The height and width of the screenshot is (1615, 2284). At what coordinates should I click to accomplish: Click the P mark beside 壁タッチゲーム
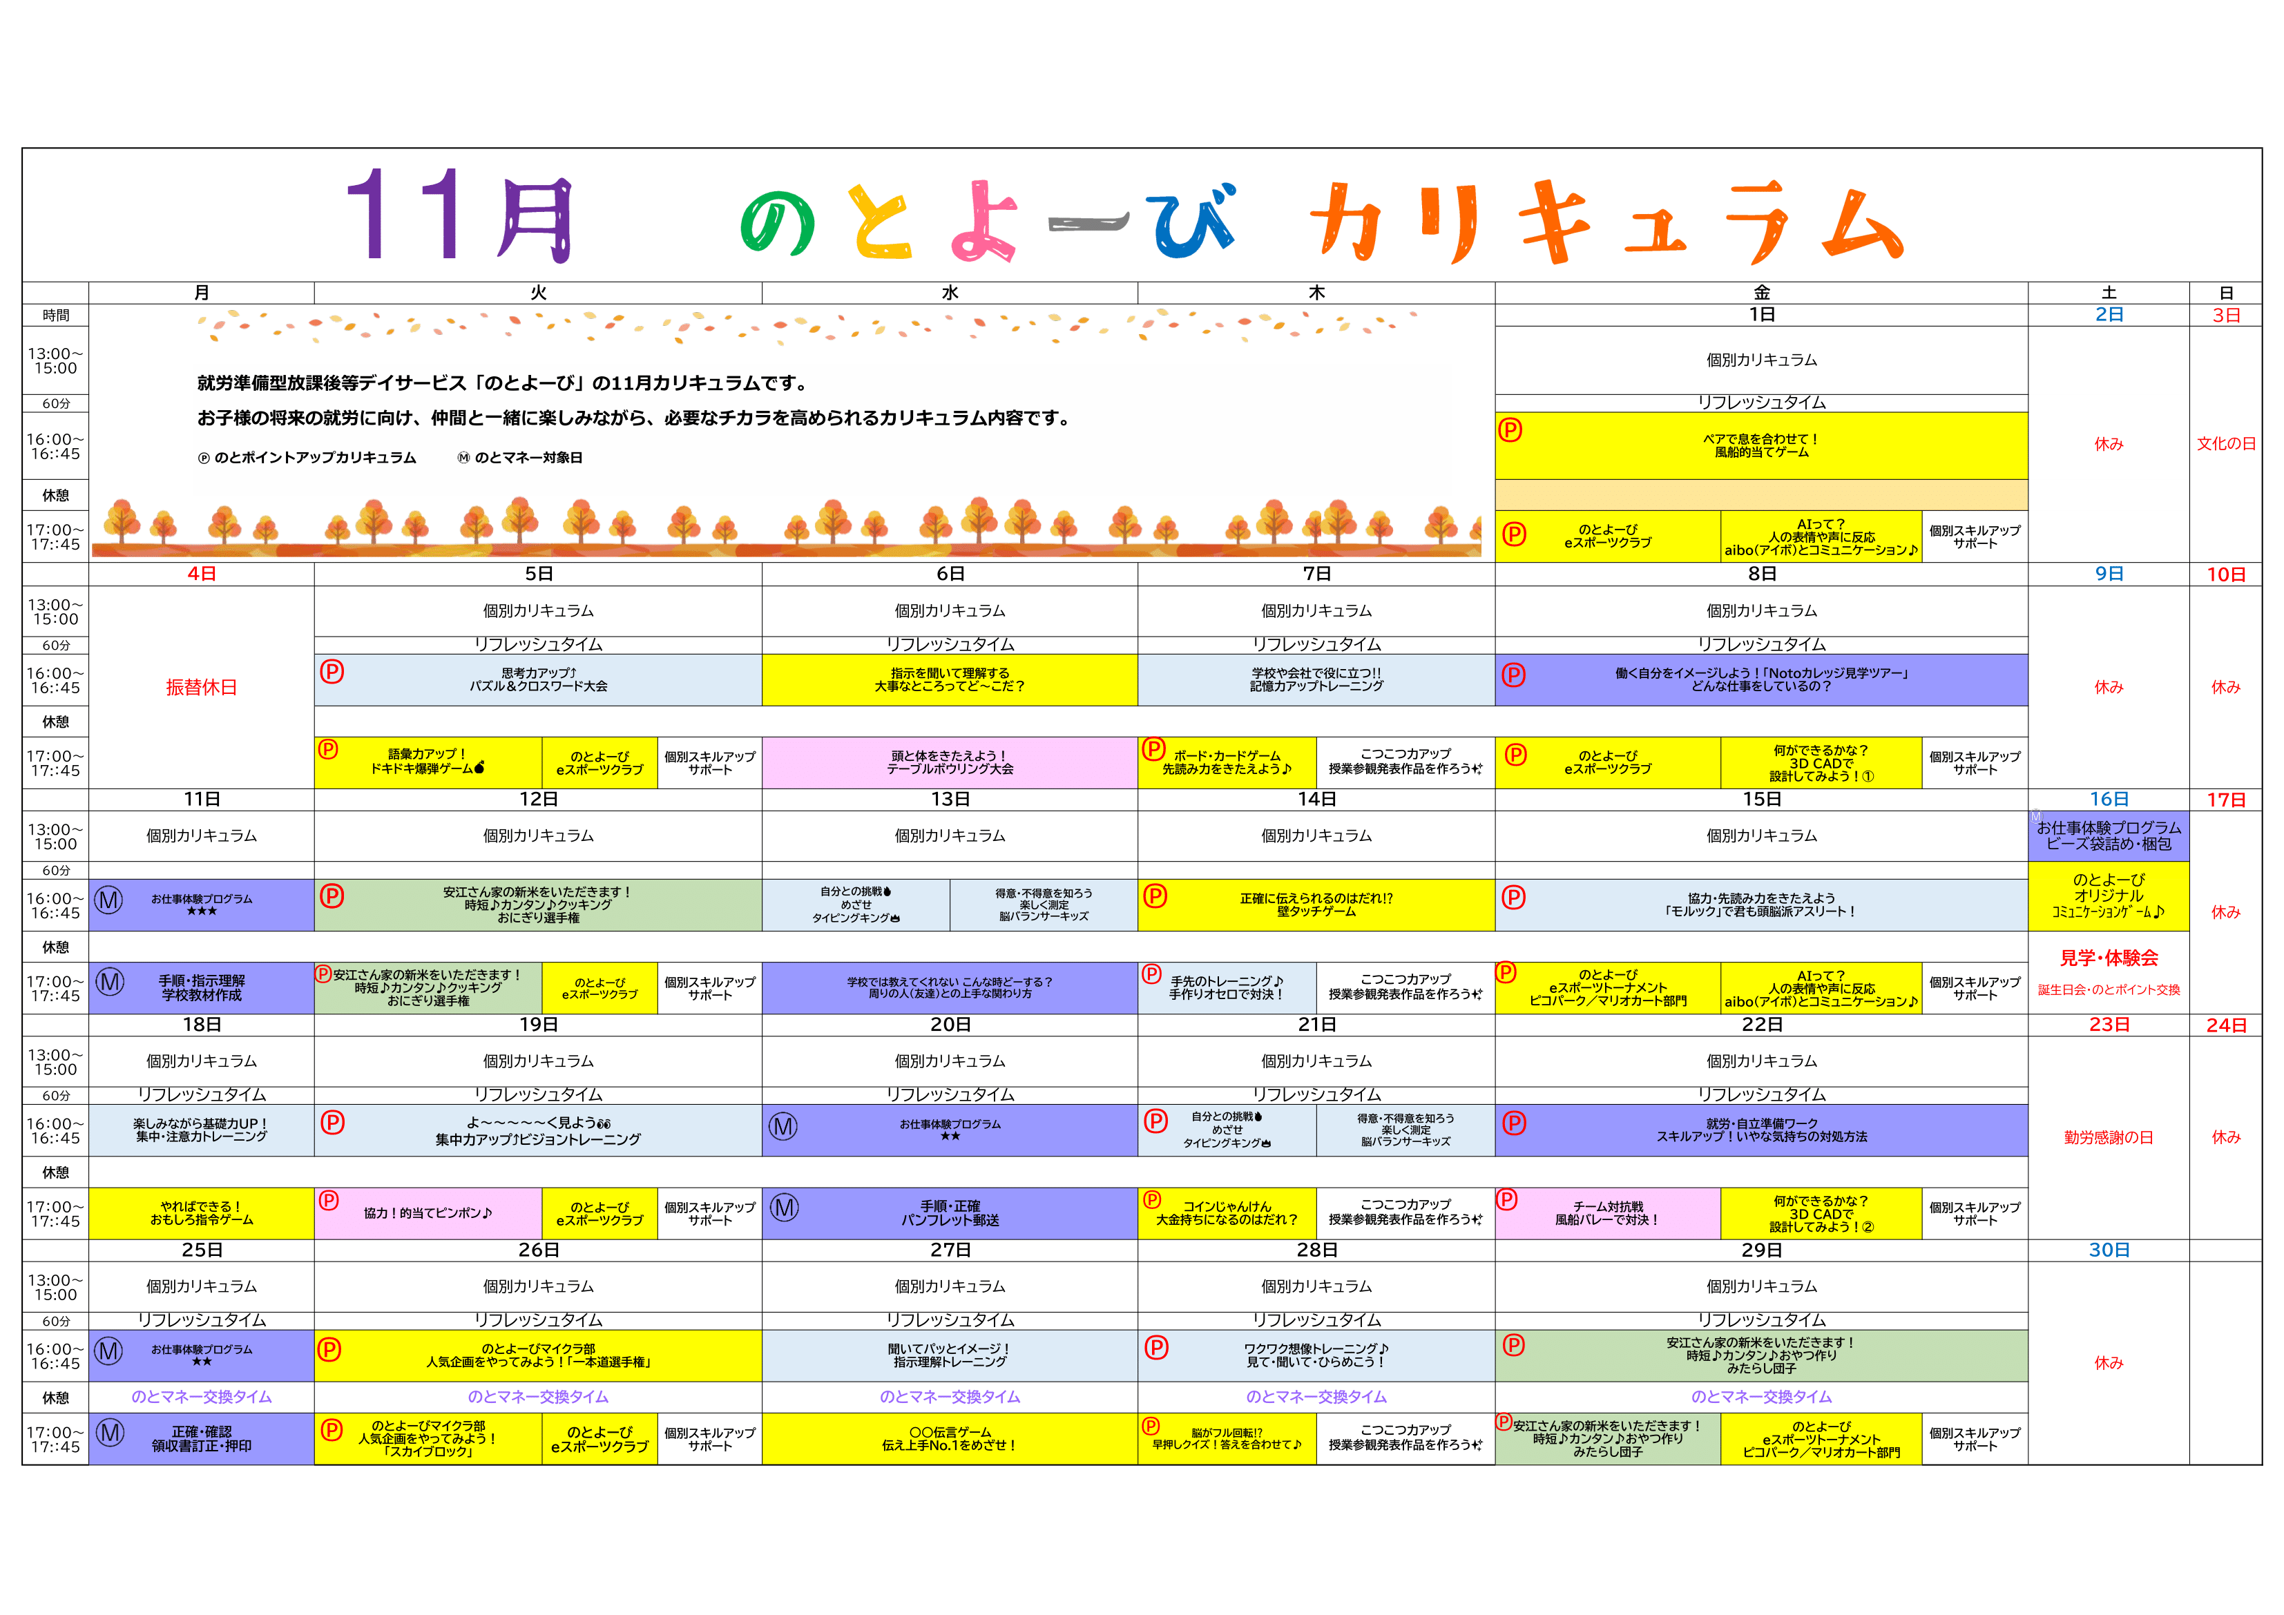click(1155, 897)
